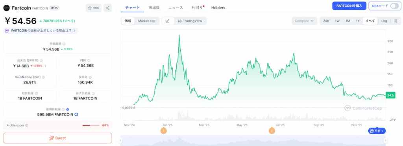Screen dimensions: 403x146
Task: Click the AI icon beside the FARTCOIN price question
Action: tap(7, 31)
